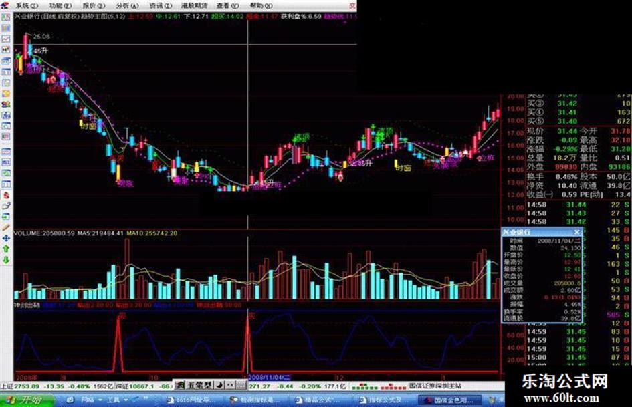Click the blue four-way move arrows icon
Screen dimensions: 632x407
[x=6, y=239]
